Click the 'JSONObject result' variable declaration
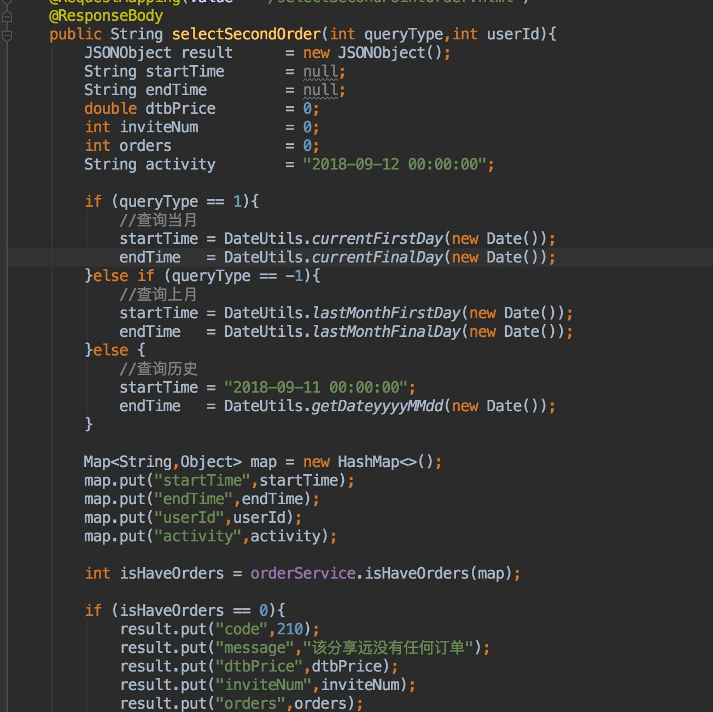Screen dimensions: 713x712 [x=159, y=53]
